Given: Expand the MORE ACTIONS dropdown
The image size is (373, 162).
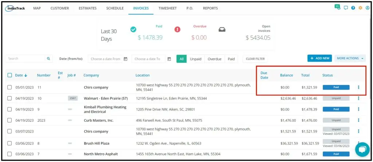Looking at the screenshot, I should (x=350, y=58).
